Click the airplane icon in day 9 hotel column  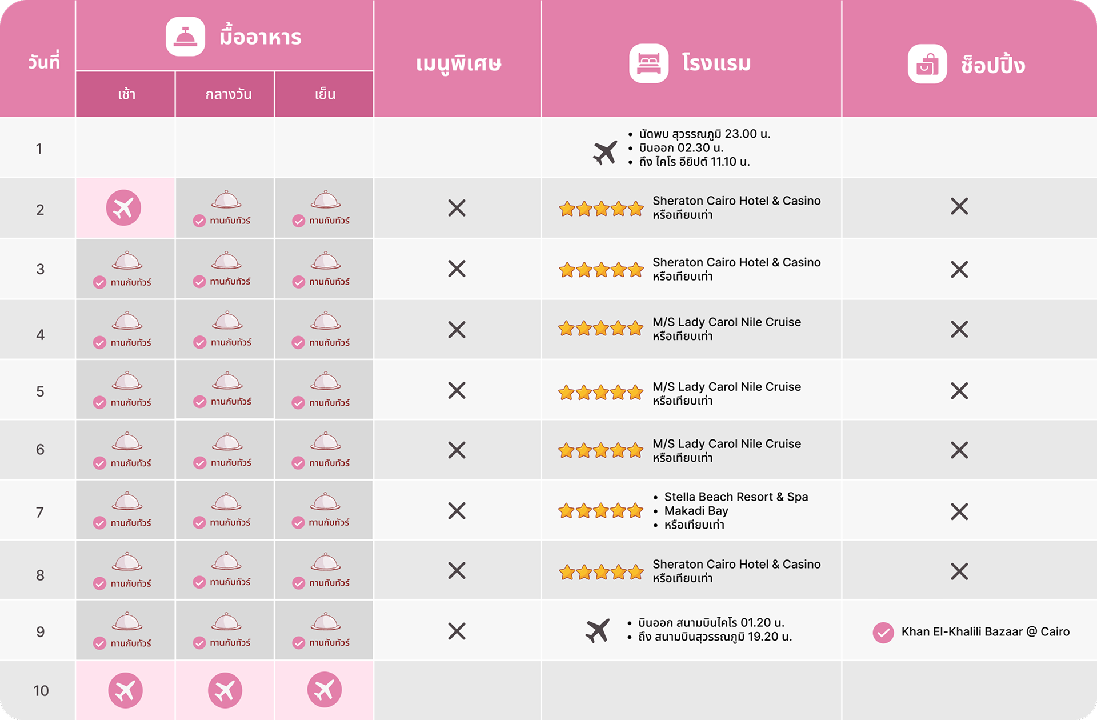[x=598, y=630]
